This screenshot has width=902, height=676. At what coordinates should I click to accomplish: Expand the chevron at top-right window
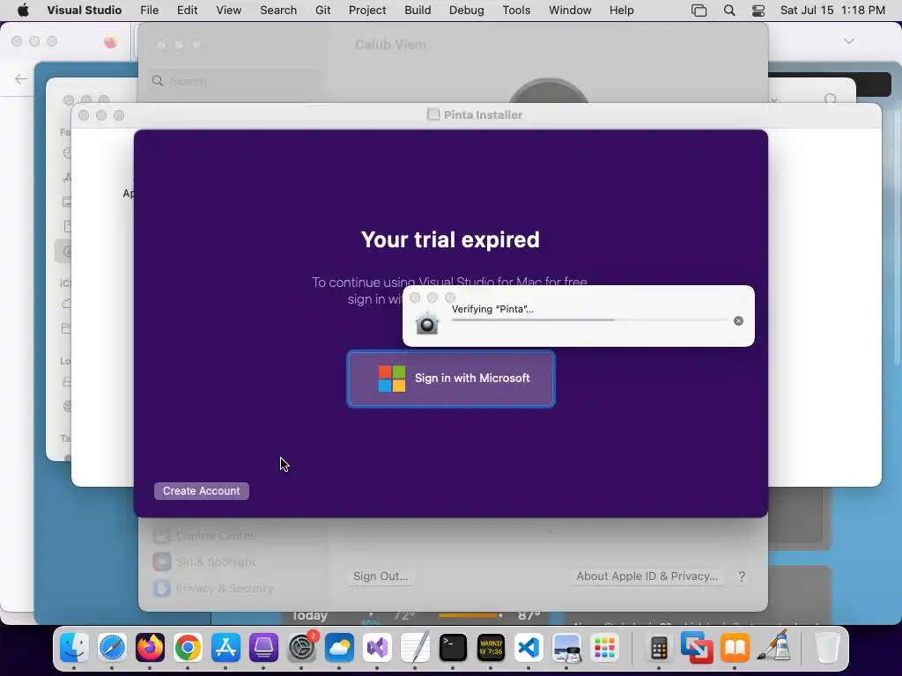coord(849,41)
